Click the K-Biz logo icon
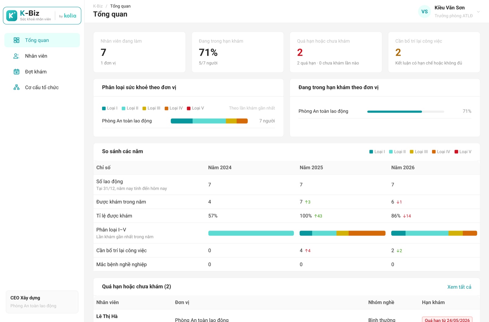 (12, 15)
